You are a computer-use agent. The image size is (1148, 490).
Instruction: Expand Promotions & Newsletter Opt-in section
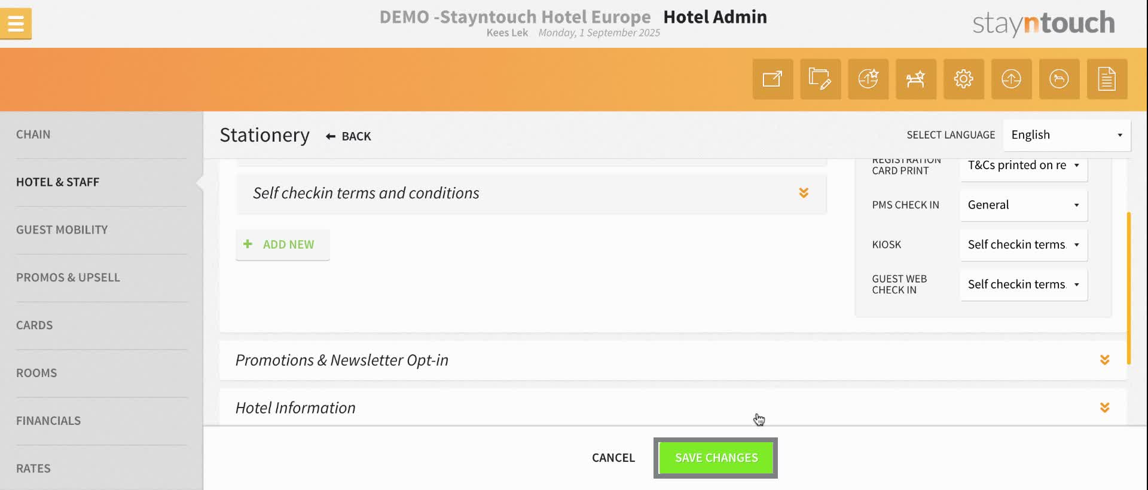point(1104,360)
